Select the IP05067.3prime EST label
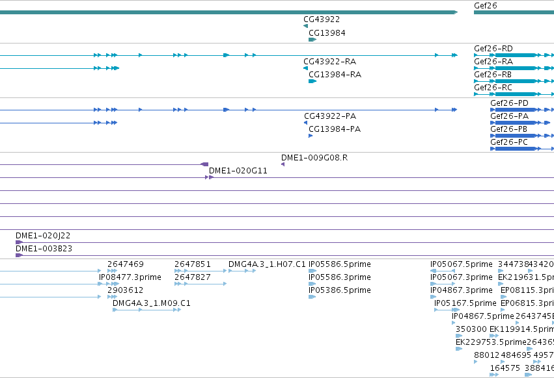 [x=462, y=277]
